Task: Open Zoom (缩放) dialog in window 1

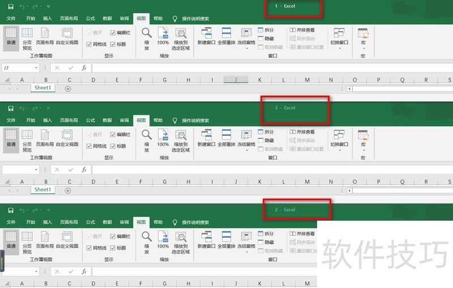Action: click(147, 39)
